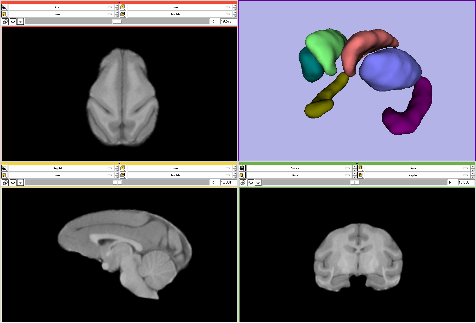Click the Coronal slice offset field 12.056
The image size is (476, 323).
[465, 182]
